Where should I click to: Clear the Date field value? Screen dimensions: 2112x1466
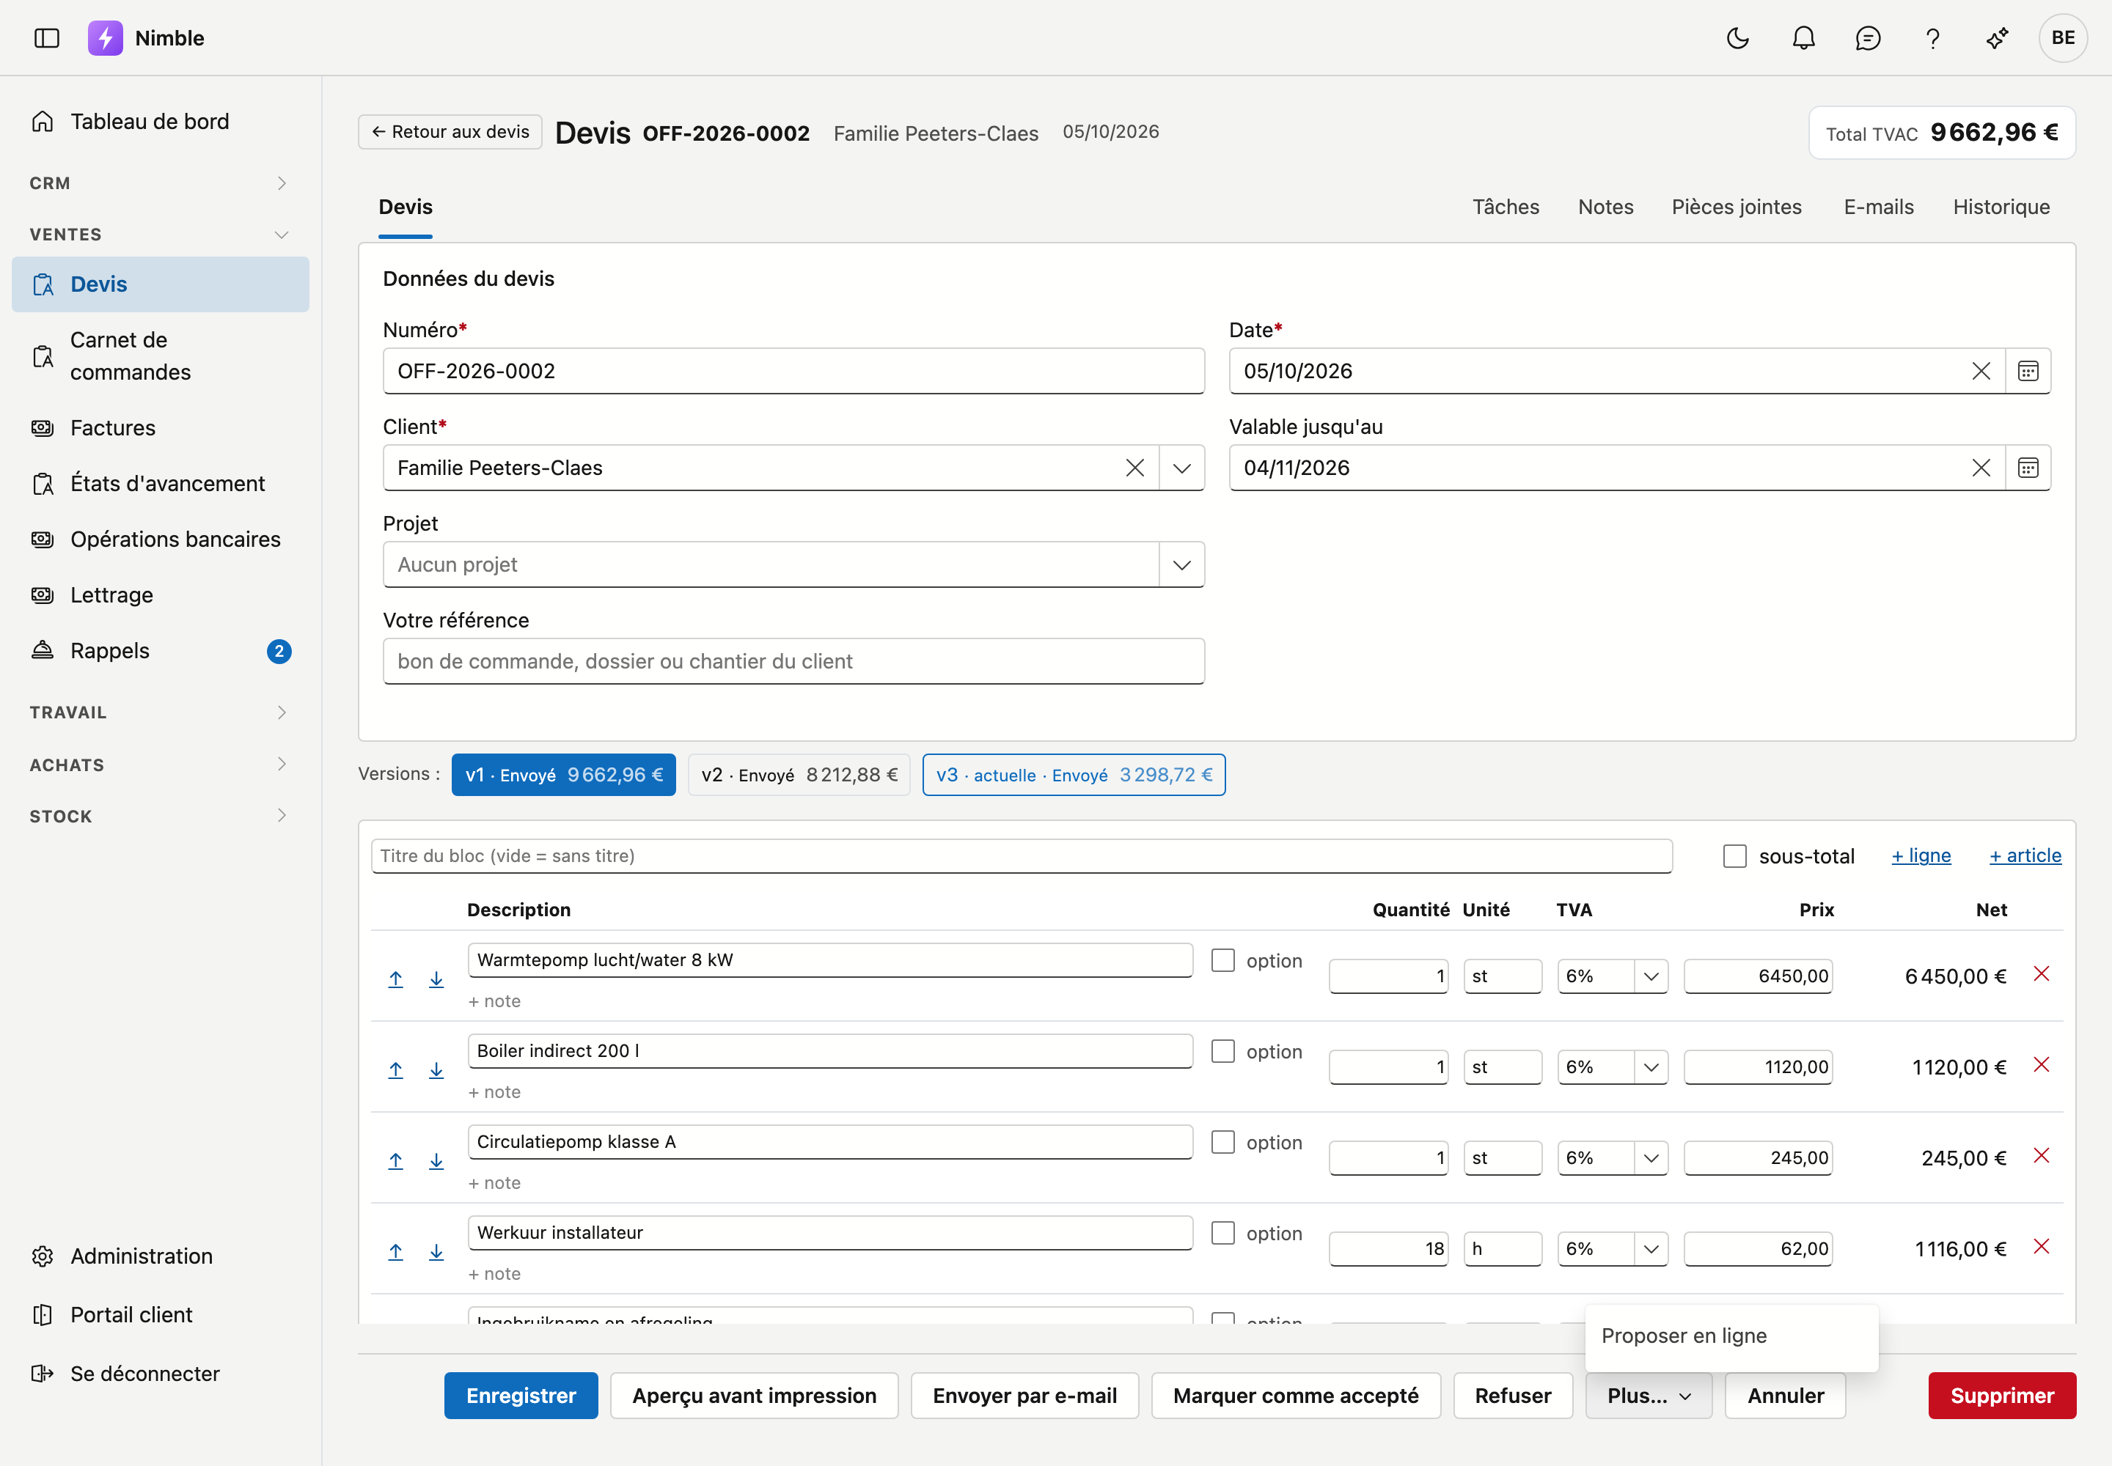1981,371
